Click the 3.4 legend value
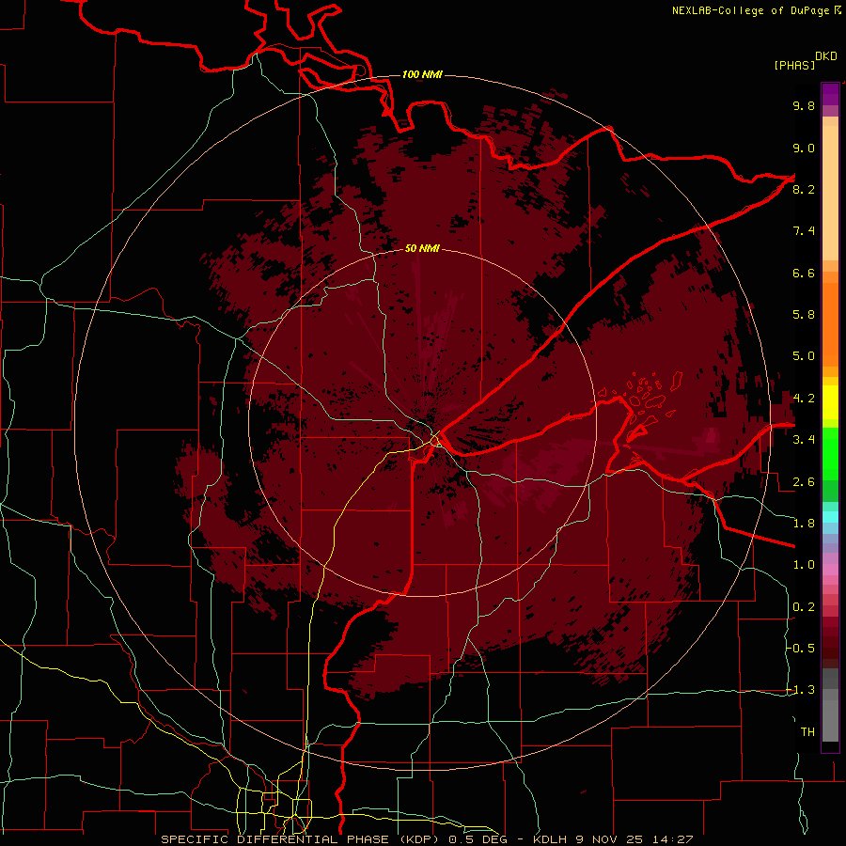 point(804,440)
